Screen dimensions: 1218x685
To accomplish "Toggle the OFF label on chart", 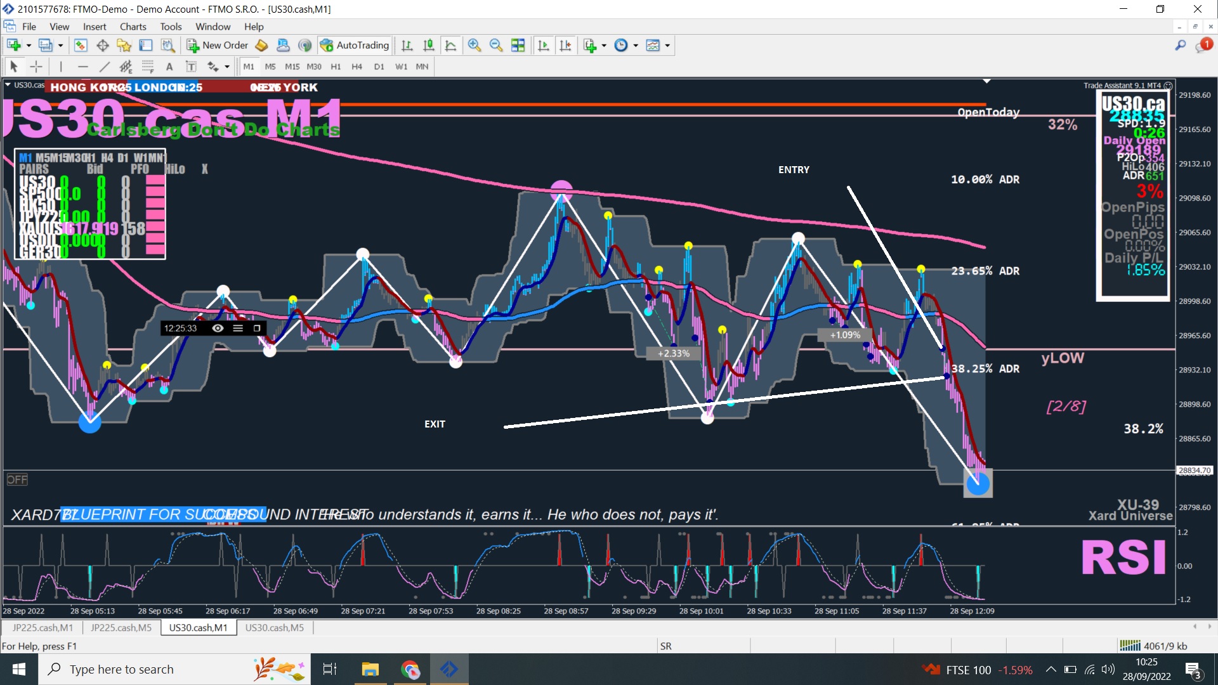I will click(x=17, y=480).
